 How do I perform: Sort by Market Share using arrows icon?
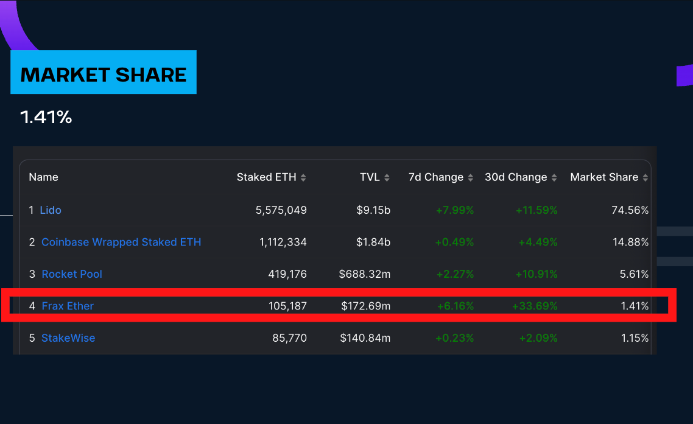coord(646,178)
